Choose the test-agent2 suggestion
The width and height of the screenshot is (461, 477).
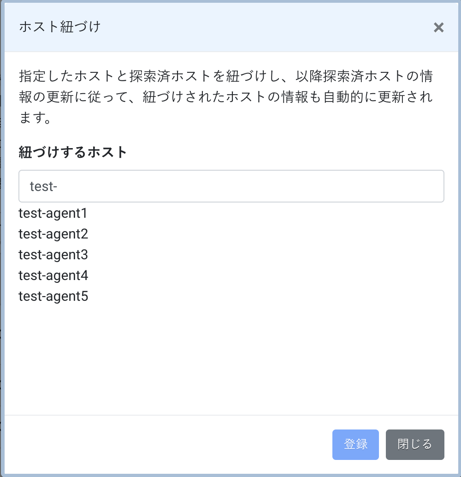pyautogui.click(x=53, y=234)
